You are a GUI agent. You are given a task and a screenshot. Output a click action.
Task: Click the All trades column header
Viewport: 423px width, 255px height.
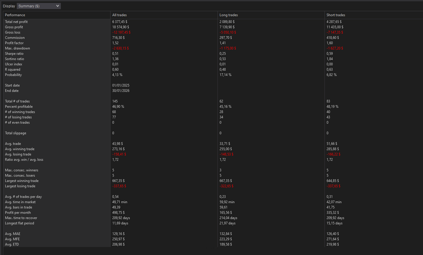click(x=119, y=15)
